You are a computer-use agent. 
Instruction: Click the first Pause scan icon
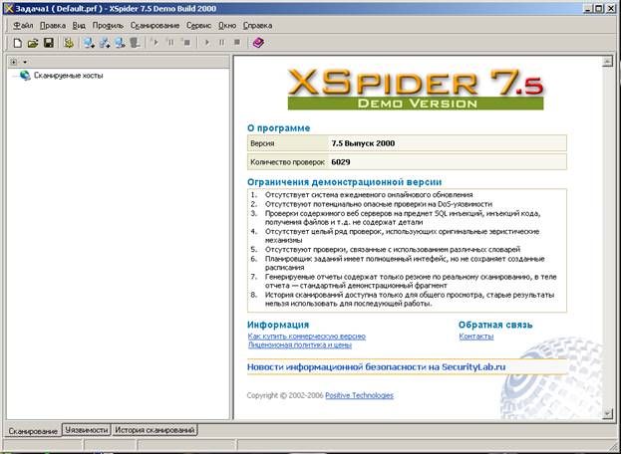(x=170, y=42)
